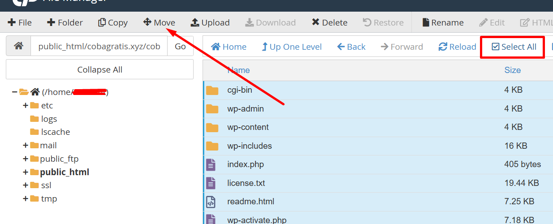
Task: Expand the mail folder node
Action: point(26,146)
